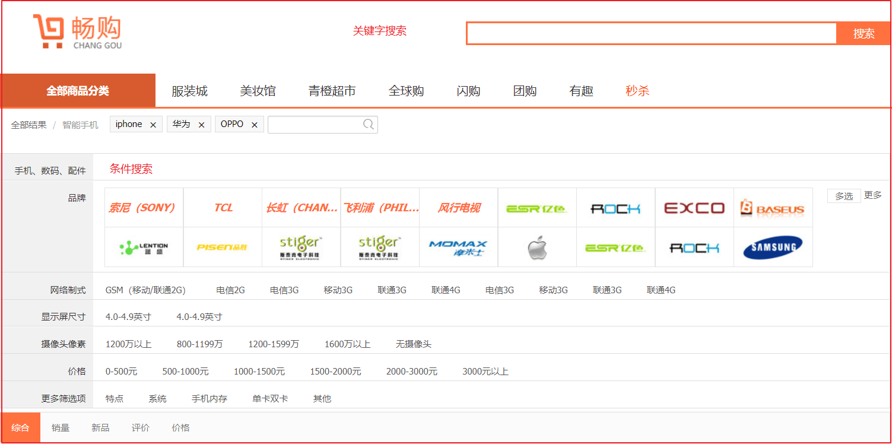Screen dimensions: 892x444
Task: Filter camera by 1200万以上
Action: pyautogui.click(x=128, y=344)
